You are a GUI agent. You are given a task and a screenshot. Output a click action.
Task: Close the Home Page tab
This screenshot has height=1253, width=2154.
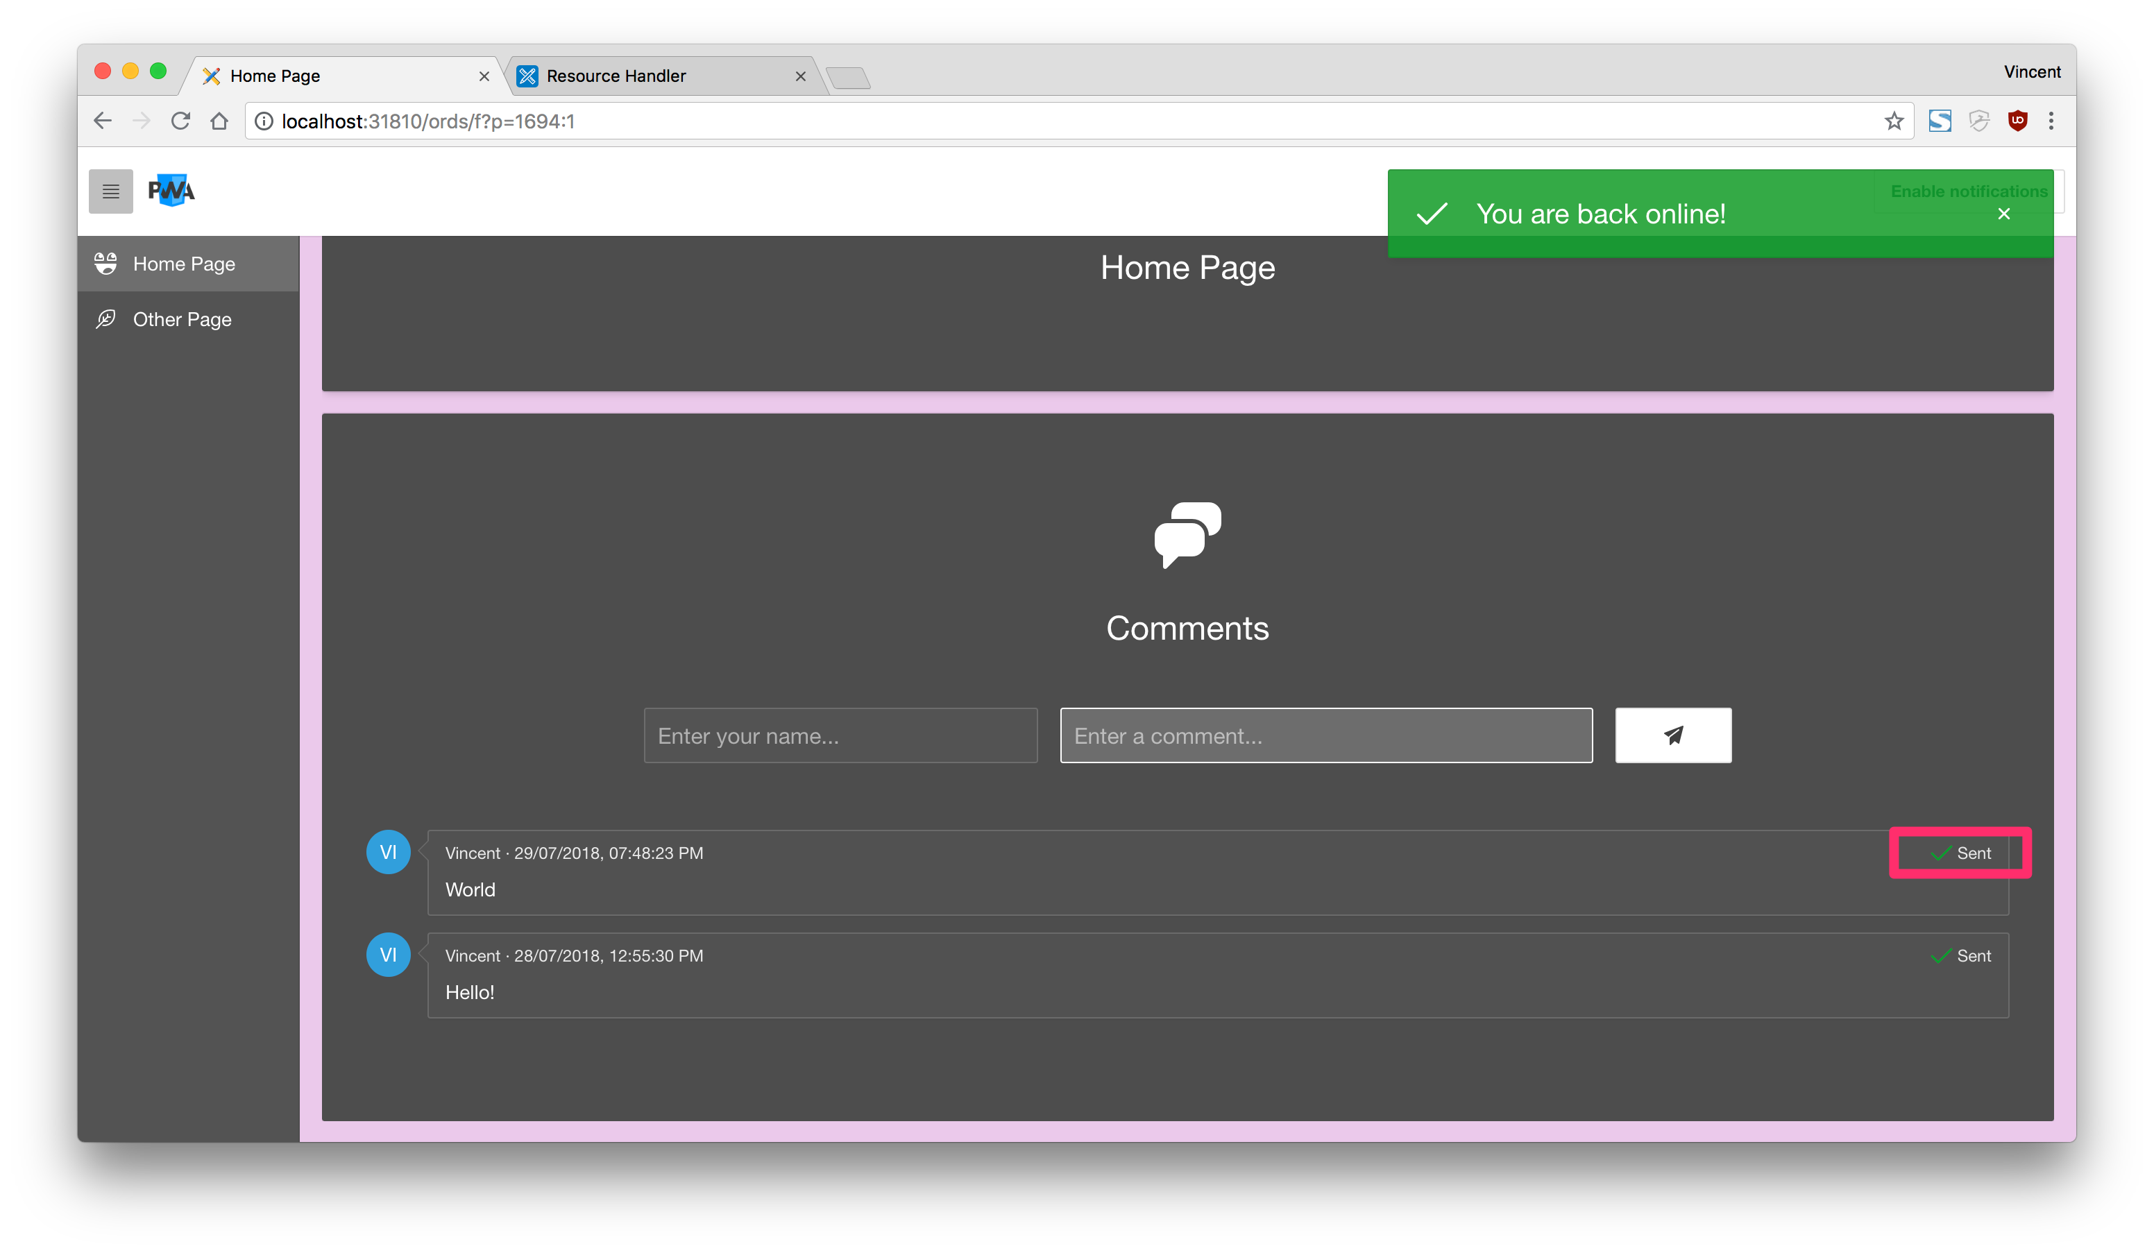point(484,76)
